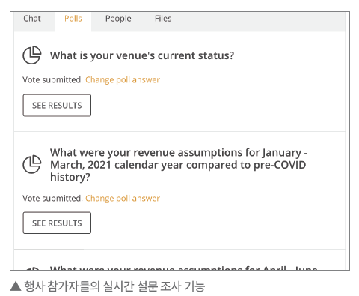Go to the Files tab
This screenshot has height=296, width=359.
point(163,19)
